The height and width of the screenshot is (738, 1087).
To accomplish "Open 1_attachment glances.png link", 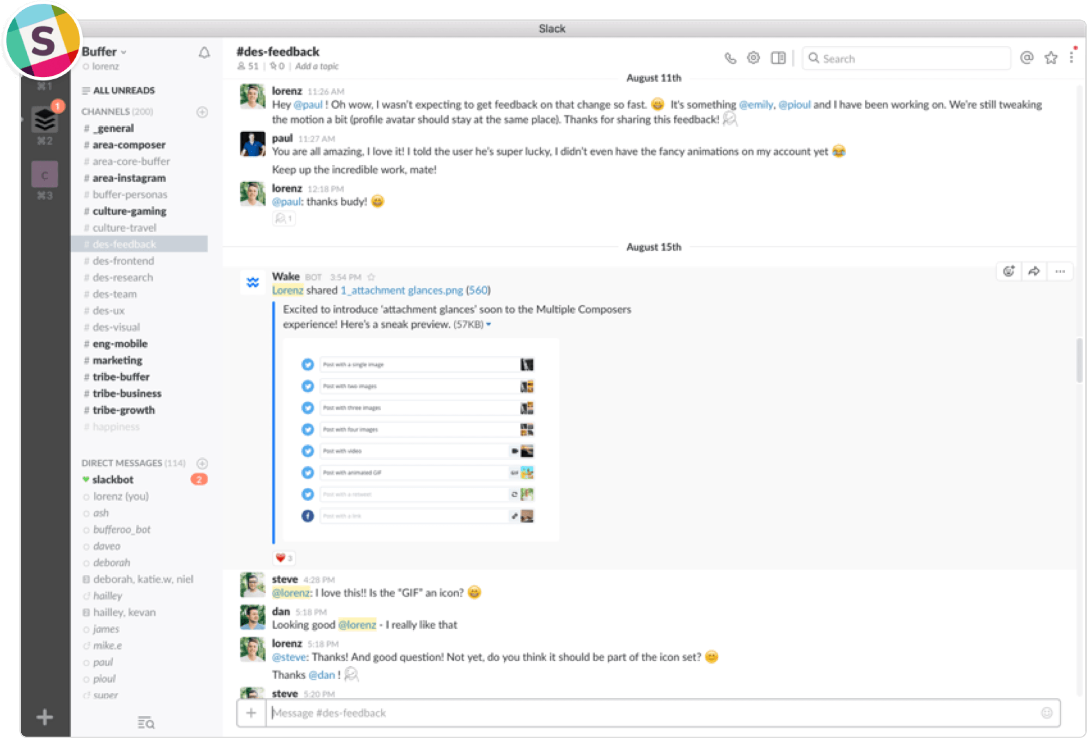I will [x=401, y=290].
